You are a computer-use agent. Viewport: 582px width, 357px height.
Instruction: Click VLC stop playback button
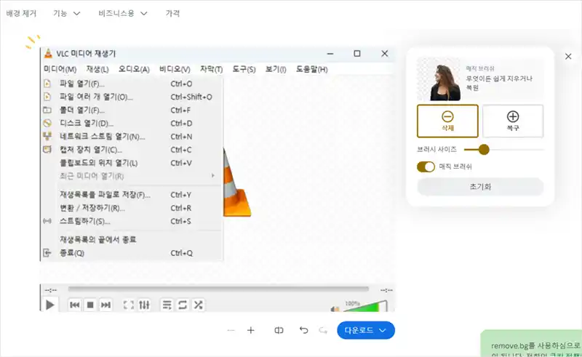(90, 305)
